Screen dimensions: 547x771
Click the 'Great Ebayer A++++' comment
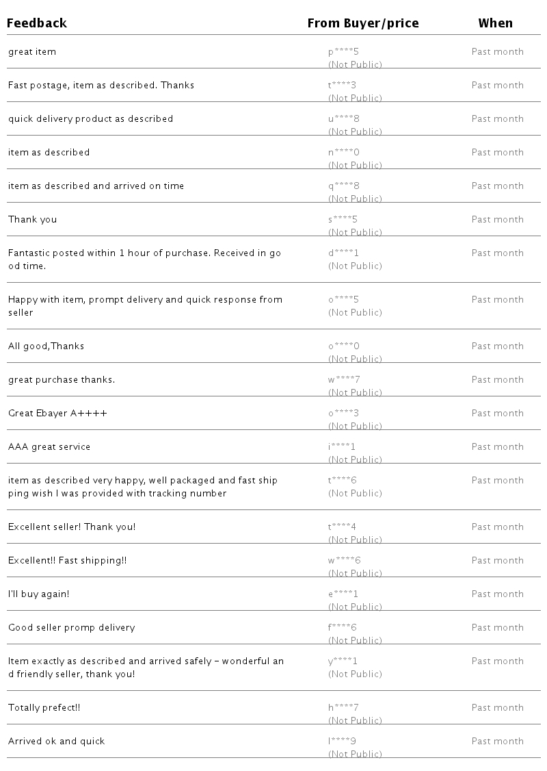pos(57,414)
